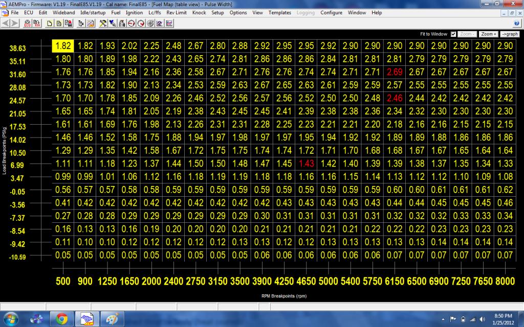The image size is (524, 327).
Task: Open the Ignition menu
Action: (134, 13)
